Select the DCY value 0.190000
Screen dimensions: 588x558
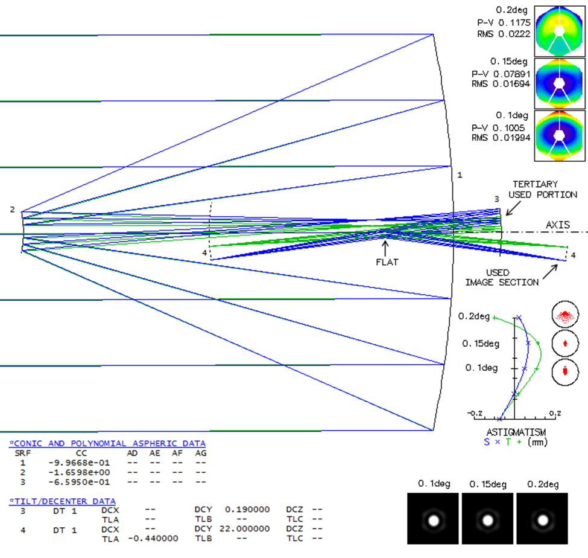click(248, 510)
